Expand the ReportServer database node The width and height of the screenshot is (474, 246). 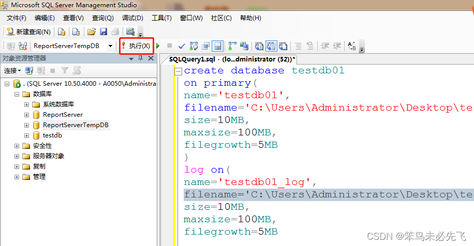click(26, 115)
